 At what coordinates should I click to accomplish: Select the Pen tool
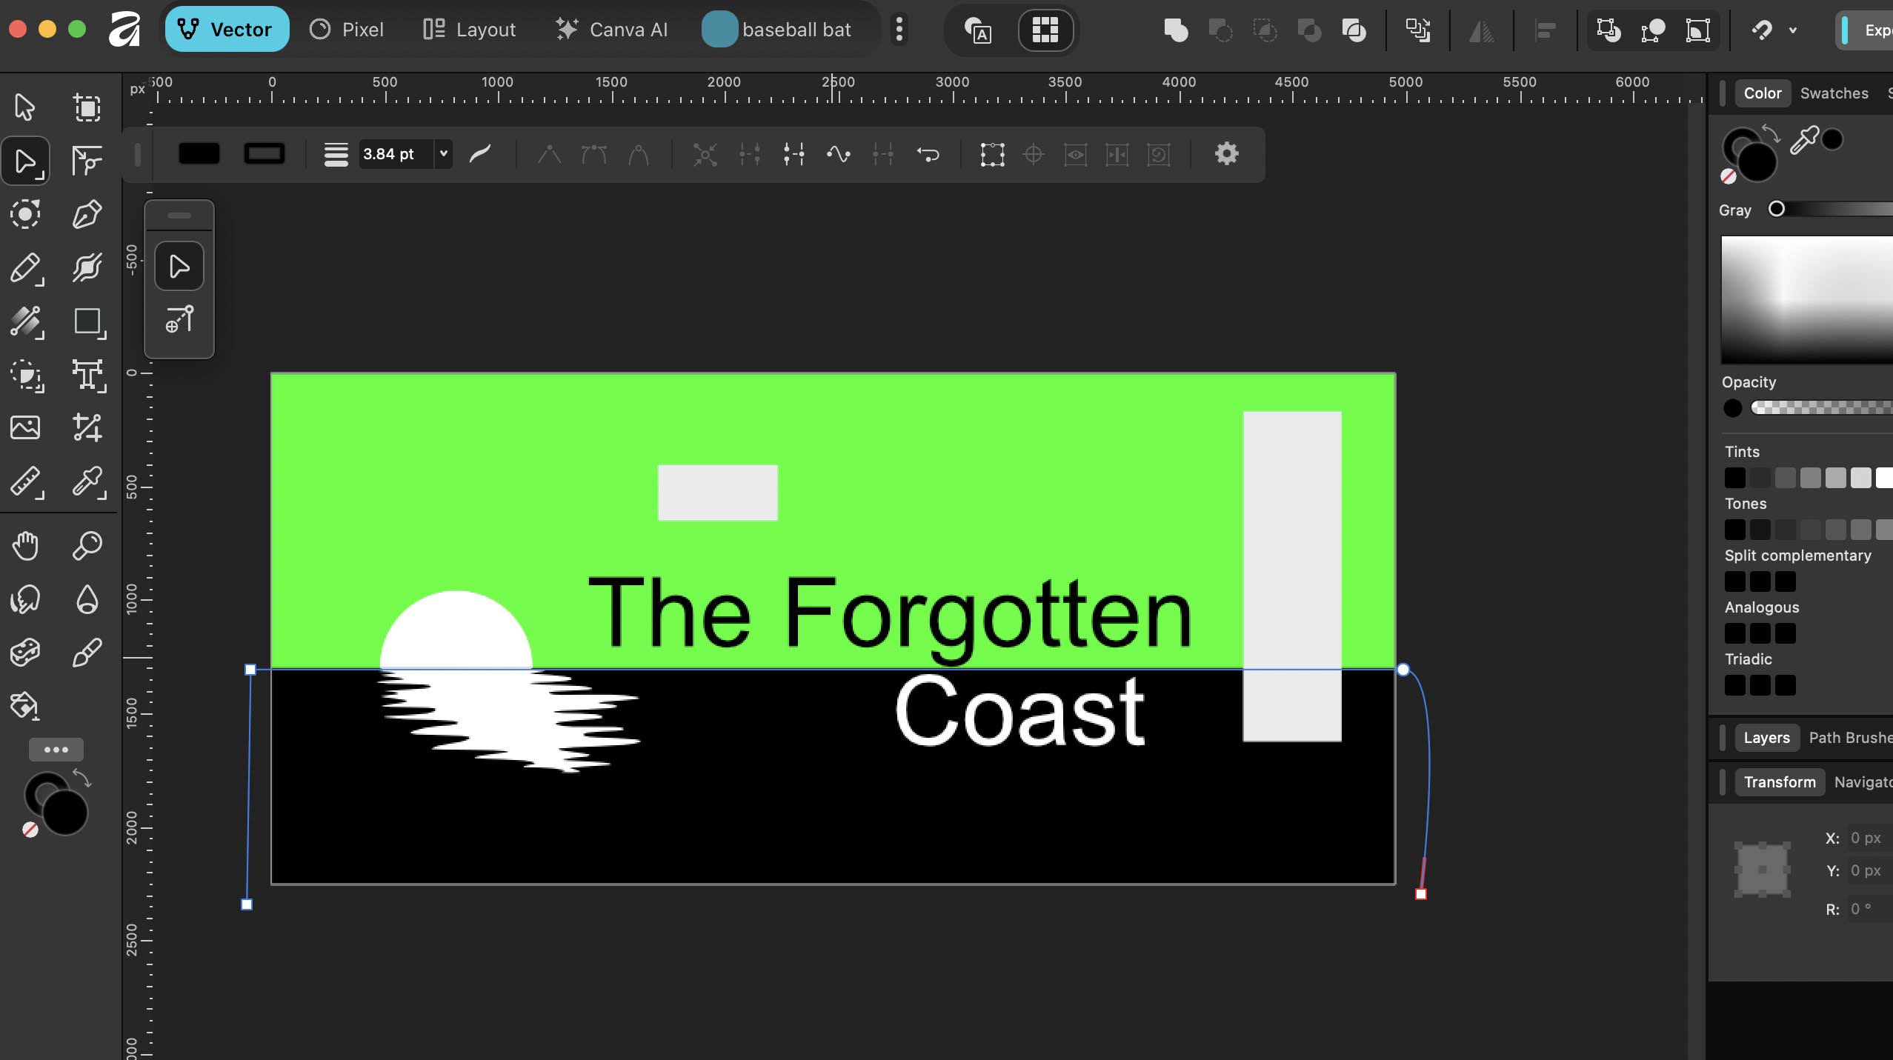87,215
